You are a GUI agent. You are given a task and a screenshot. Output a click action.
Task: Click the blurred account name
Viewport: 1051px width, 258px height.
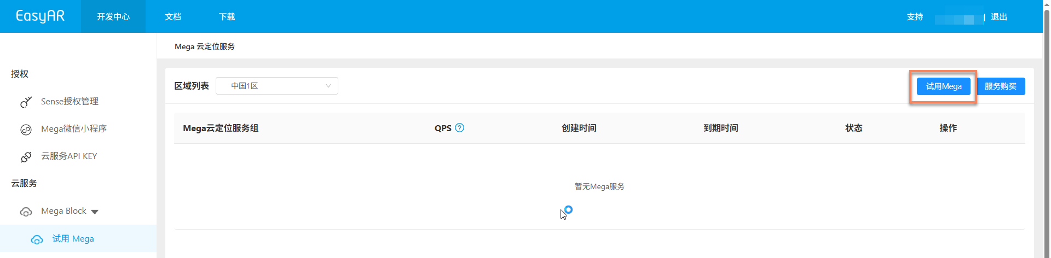(958, 19)
